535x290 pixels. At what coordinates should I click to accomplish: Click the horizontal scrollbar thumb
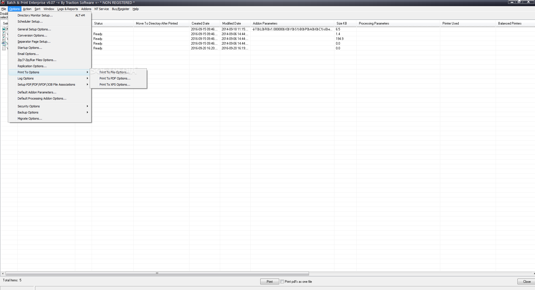click(x=157, y=273)
